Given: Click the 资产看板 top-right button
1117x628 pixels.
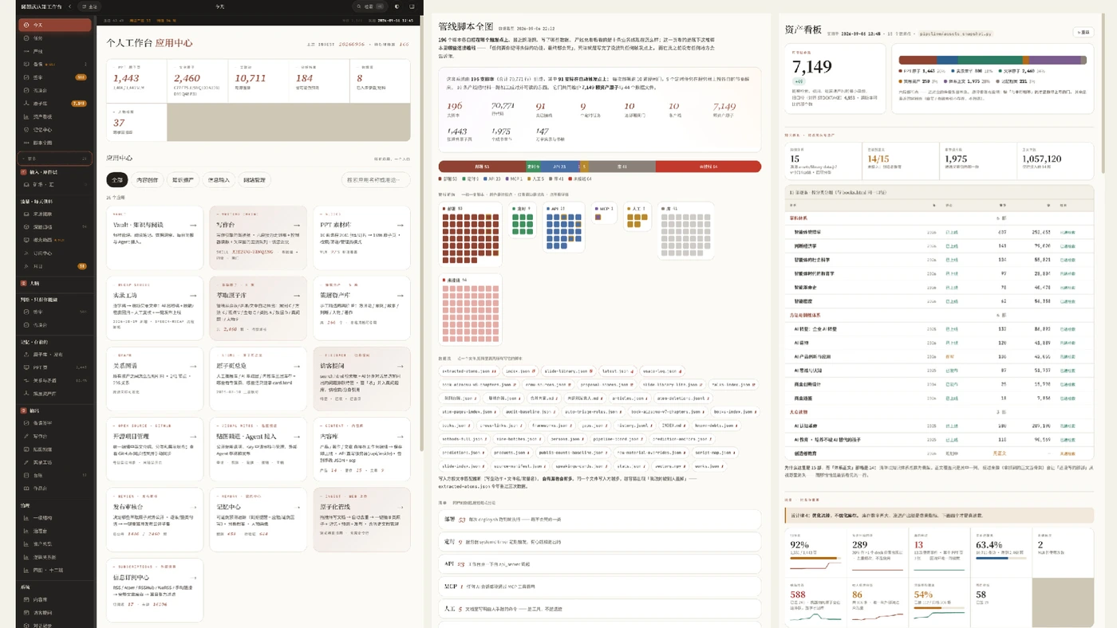Looking at the screenshot, I should [1083, 33].
